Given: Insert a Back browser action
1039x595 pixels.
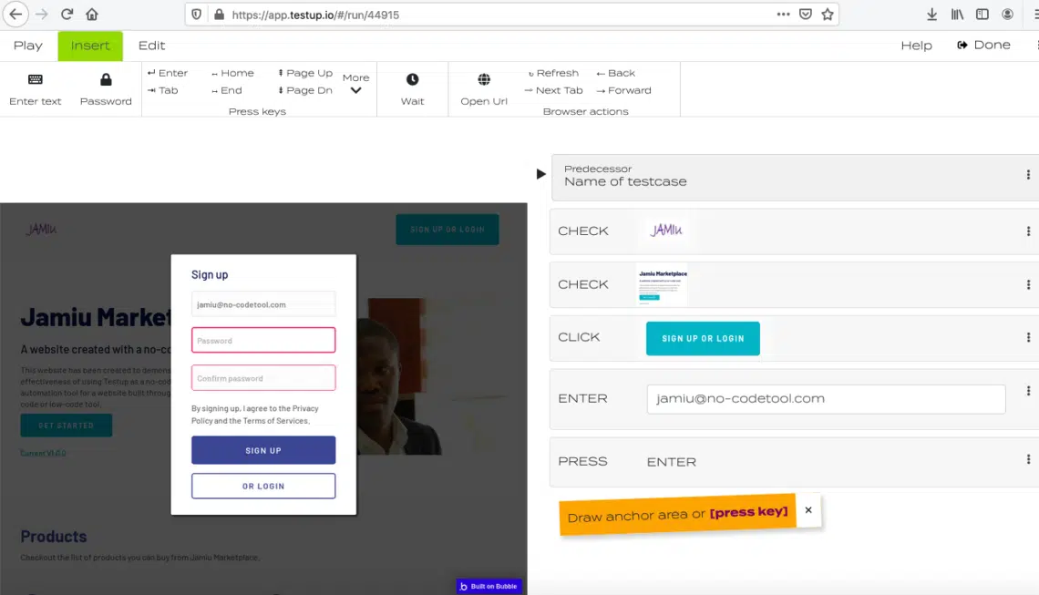Looking at the screenshot, I should [x=615, y=73].
